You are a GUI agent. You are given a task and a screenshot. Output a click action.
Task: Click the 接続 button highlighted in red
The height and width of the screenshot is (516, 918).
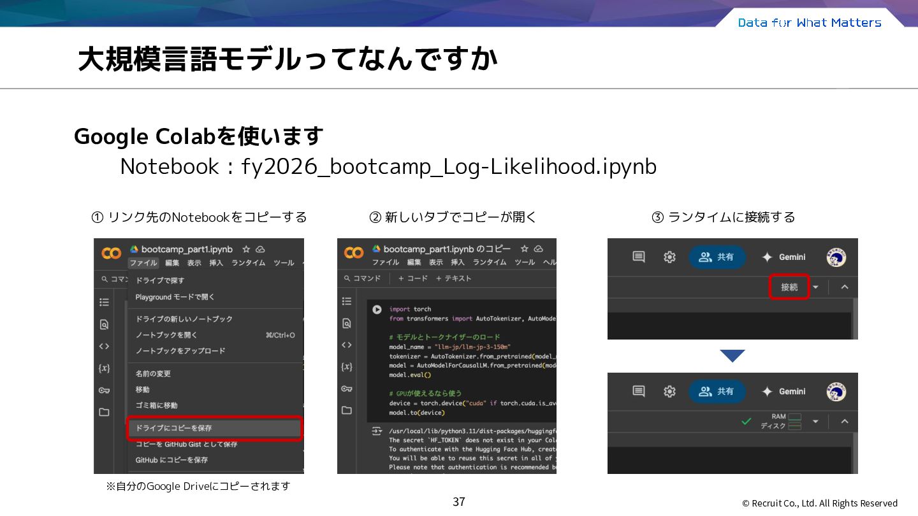point(789,287)
